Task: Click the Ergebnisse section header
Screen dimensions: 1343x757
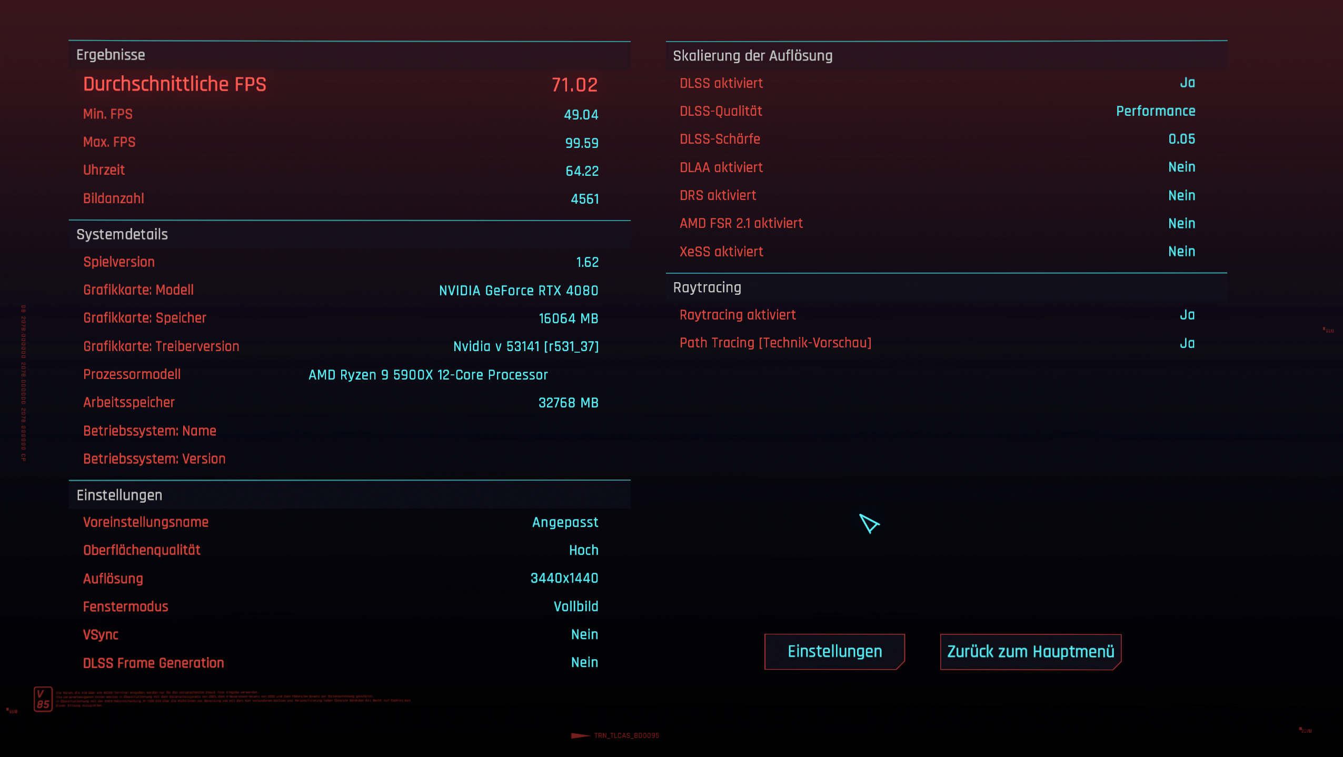Action: pyautogui.click(x=111, y=55)
